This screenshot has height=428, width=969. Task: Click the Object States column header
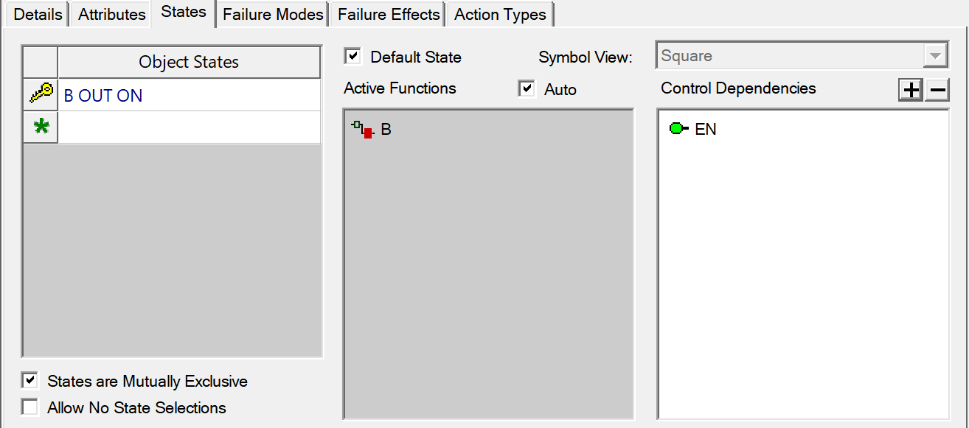click(189, 62)
